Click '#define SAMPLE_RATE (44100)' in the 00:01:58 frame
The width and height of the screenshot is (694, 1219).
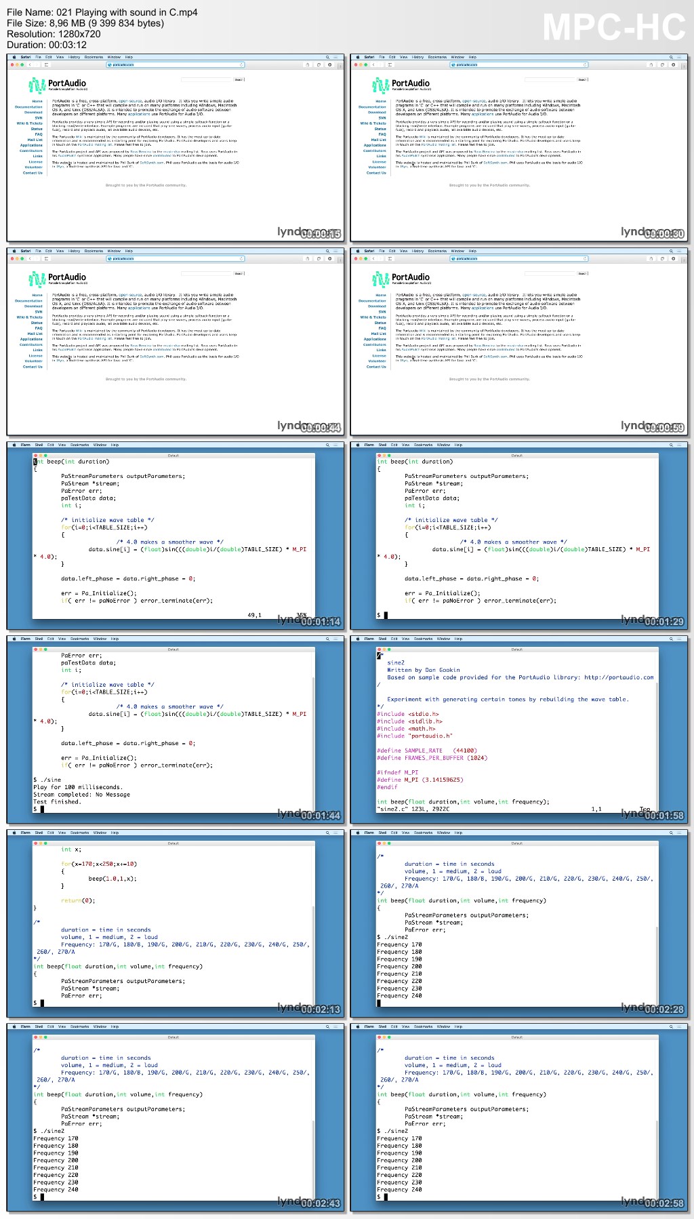pos(427,751)
